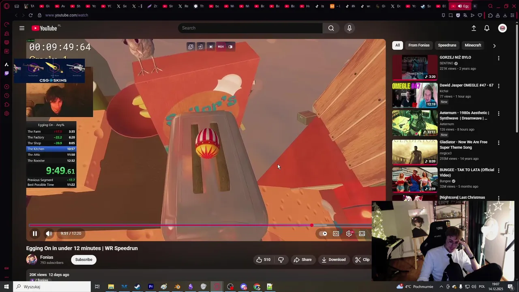The image size is (519, 292).
Task: Open Blender from the taskbar
Action: pyautogui.click(x=177, y=287)
